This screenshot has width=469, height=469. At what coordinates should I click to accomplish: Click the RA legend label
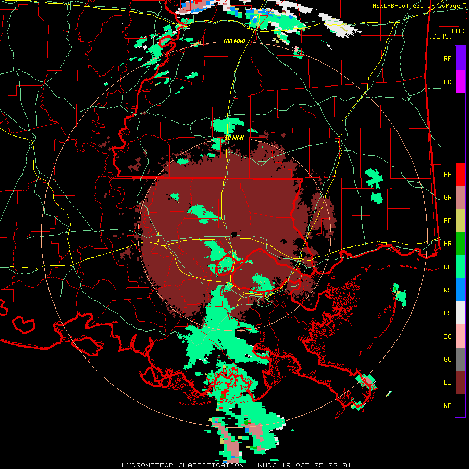(x=447, y=267)
